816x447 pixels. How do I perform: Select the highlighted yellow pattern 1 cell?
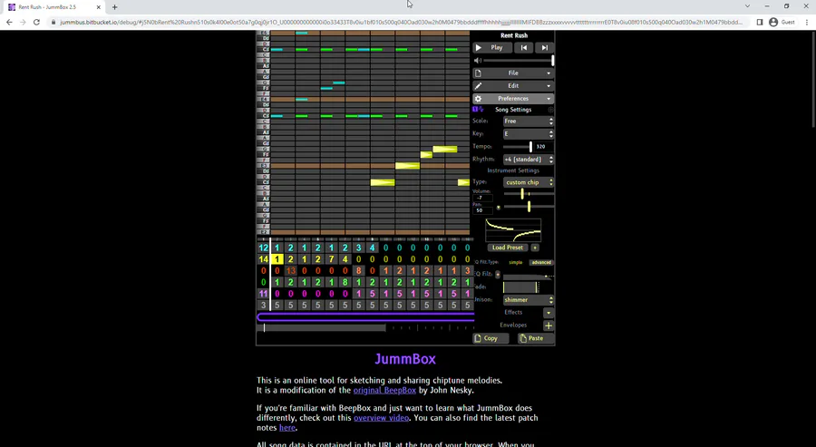point(277,259)
